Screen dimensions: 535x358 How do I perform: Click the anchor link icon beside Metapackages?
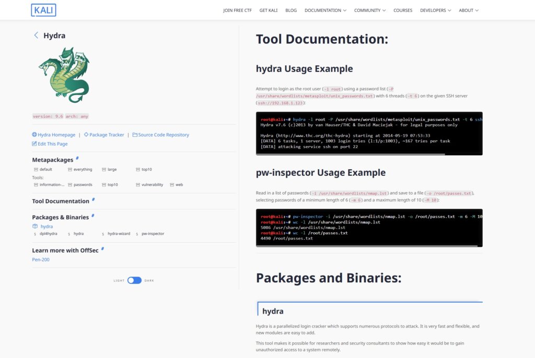point(78,159)
